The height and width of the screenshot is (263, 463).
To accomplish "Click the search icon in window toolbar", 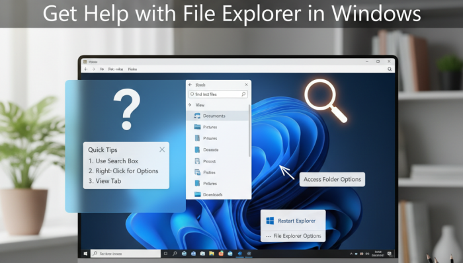I will click(390, 69).
